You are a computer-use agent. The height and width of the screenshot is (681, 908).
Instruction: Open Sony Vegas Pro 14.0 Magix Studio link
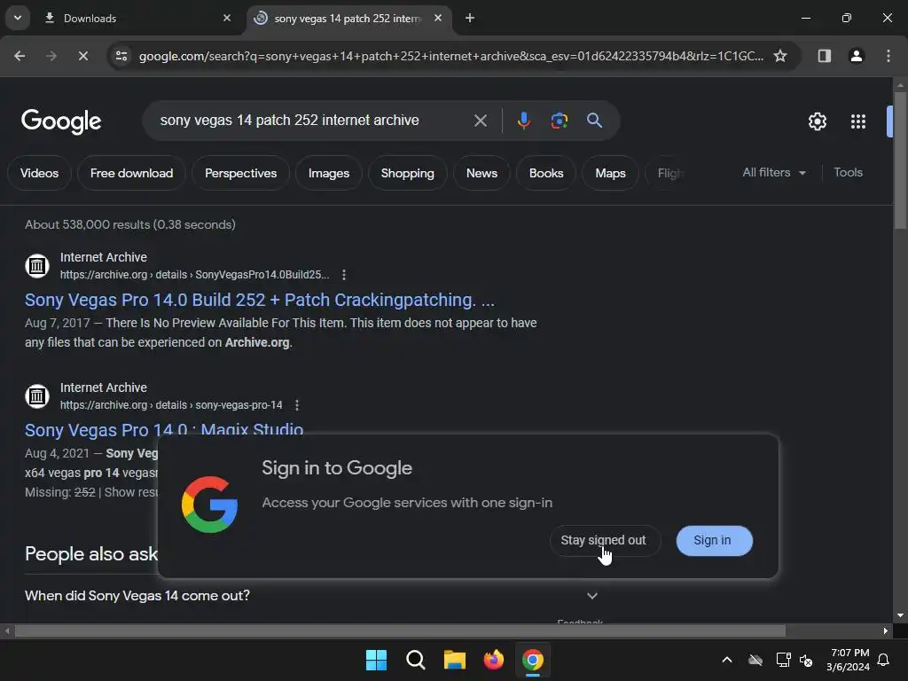click(164, 429)
